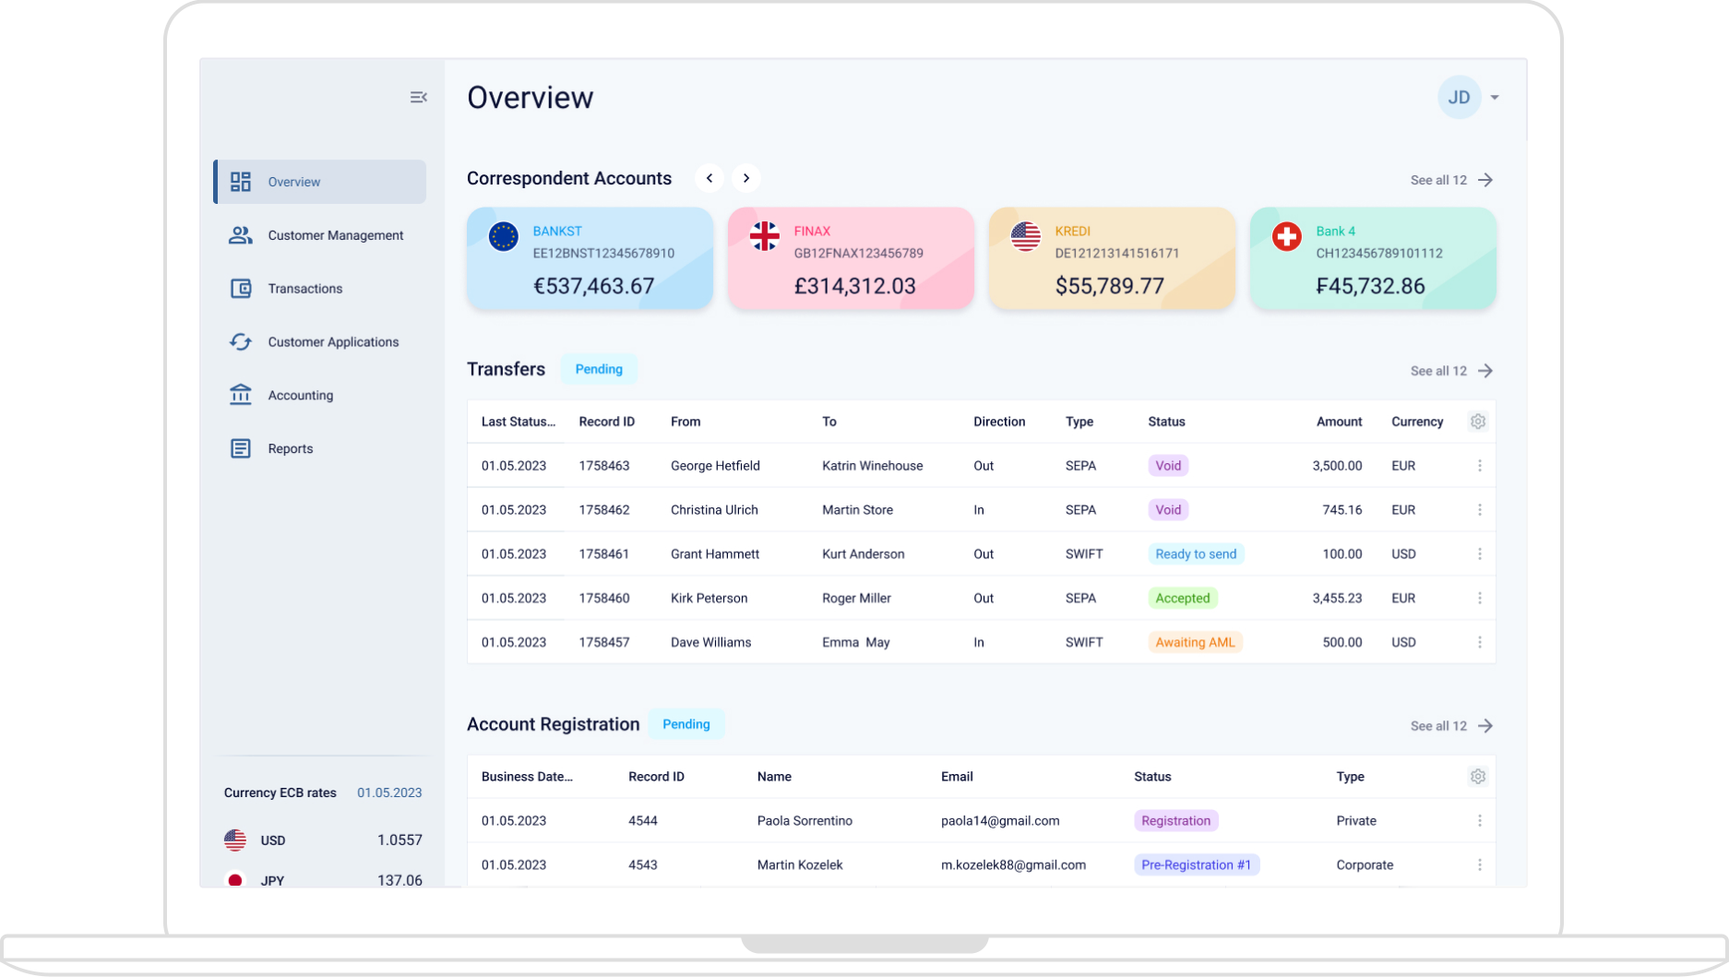Open row actions for Dave Williams transfer
Image resolution: width=1729 pixels, height=977 pixels.
coord(1481,641)
